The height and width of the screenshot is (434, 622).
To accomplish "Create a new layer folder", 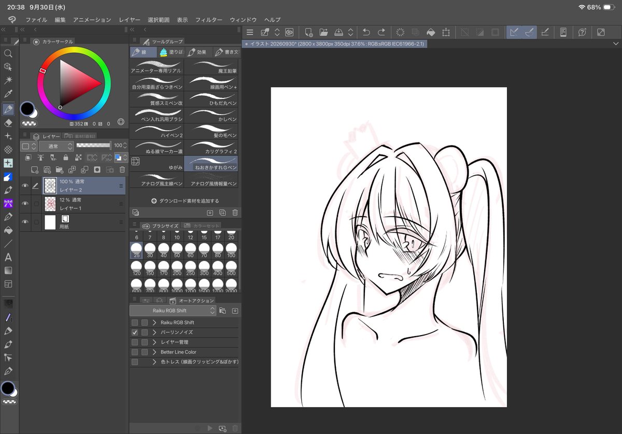I will pos(59,169).
